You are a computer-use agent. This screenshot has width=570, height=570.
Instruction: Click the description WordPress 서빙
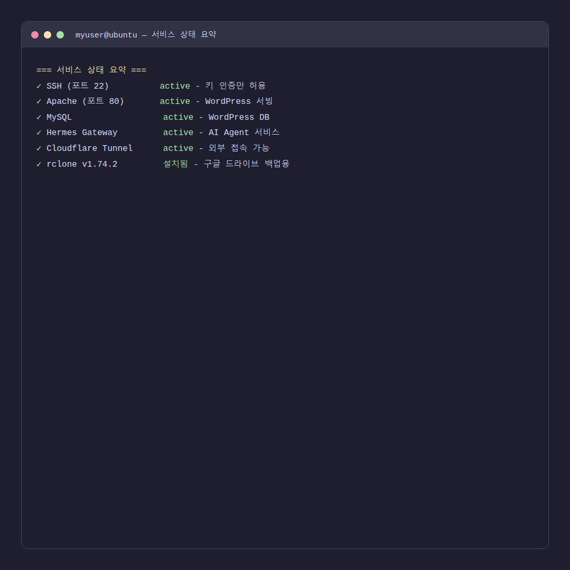239,101
